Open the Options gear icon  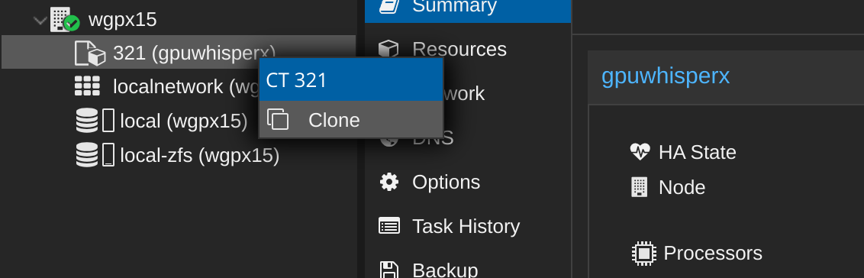pyautogui.click(x=389, y=182)
